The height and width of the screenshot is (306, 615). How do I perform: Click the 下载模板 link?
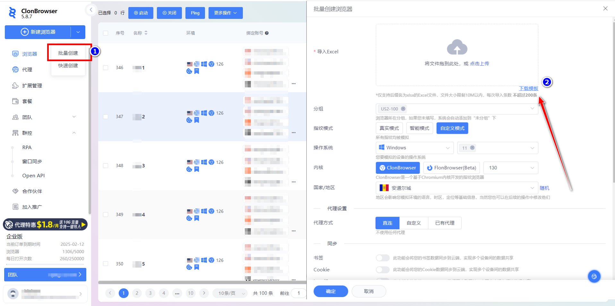[x=528, y=88]
